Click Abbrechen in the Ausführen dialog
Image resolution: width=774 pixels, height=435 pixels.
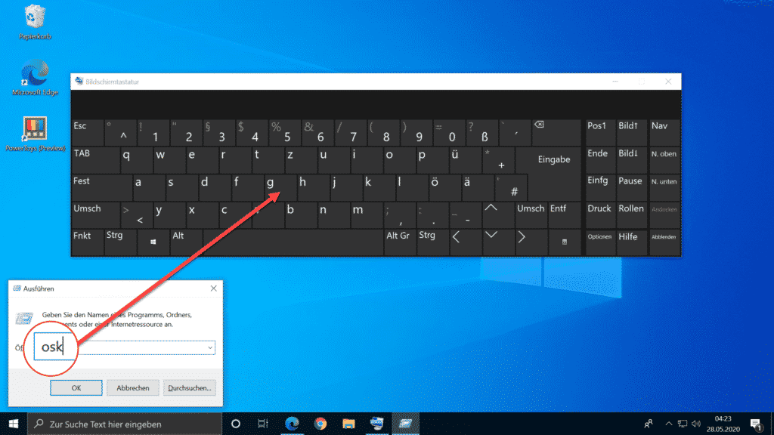(x=133, y=387)
